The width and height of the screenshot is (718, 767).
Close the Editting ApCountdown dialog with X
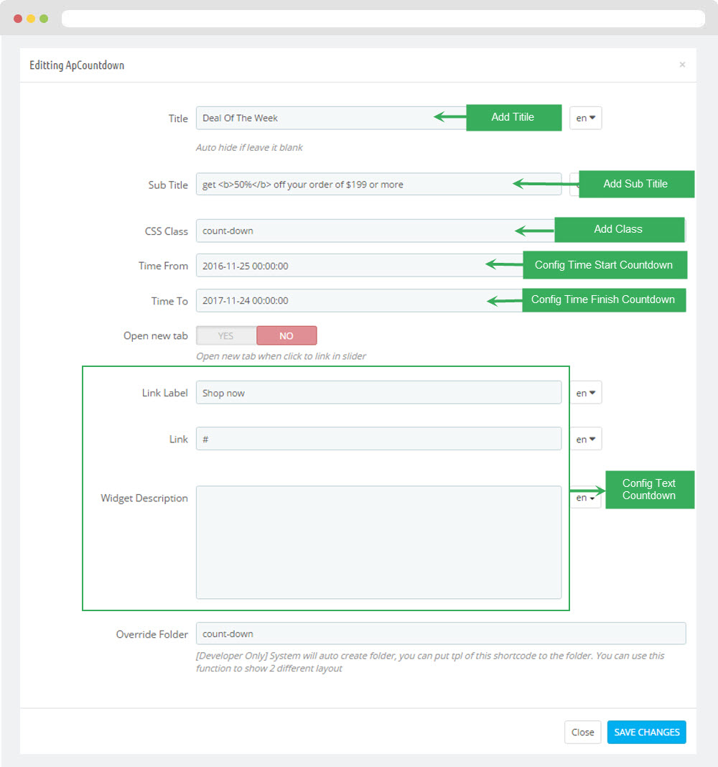682,65
